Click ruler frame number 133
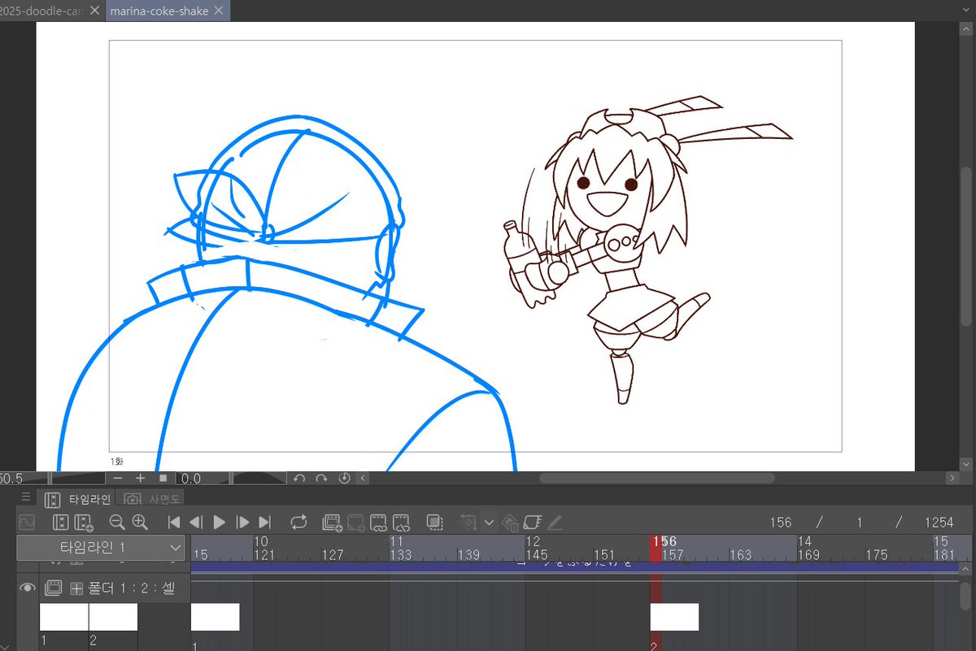This screenshot has width=976, height=651. click(401, 555)
